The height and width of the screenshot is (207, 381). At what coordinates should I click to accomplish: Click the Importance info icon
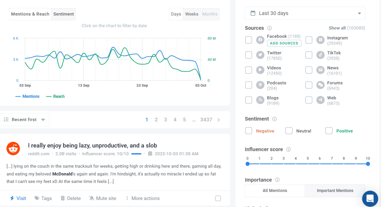click(277, 180)
